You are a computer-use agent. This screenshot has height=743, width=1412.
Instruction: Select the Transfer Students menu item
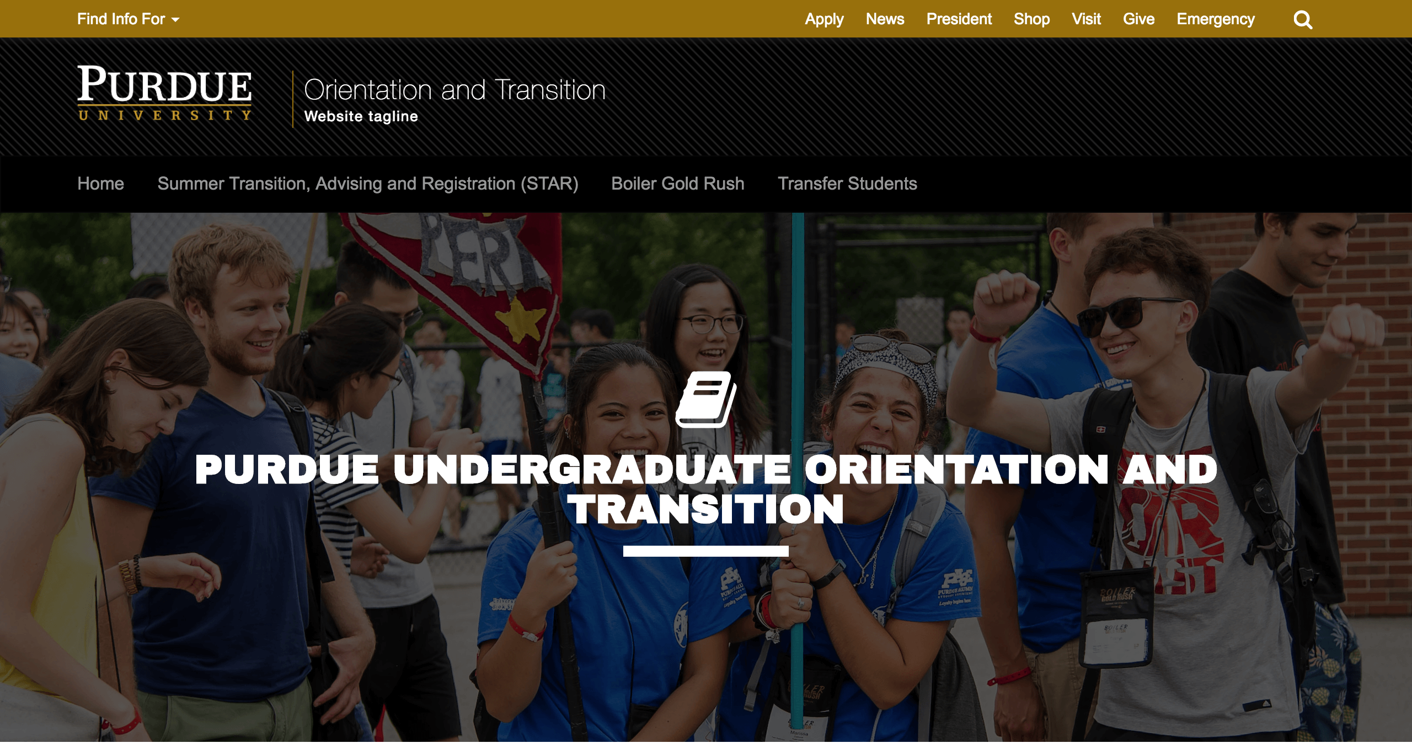point(847,184)
